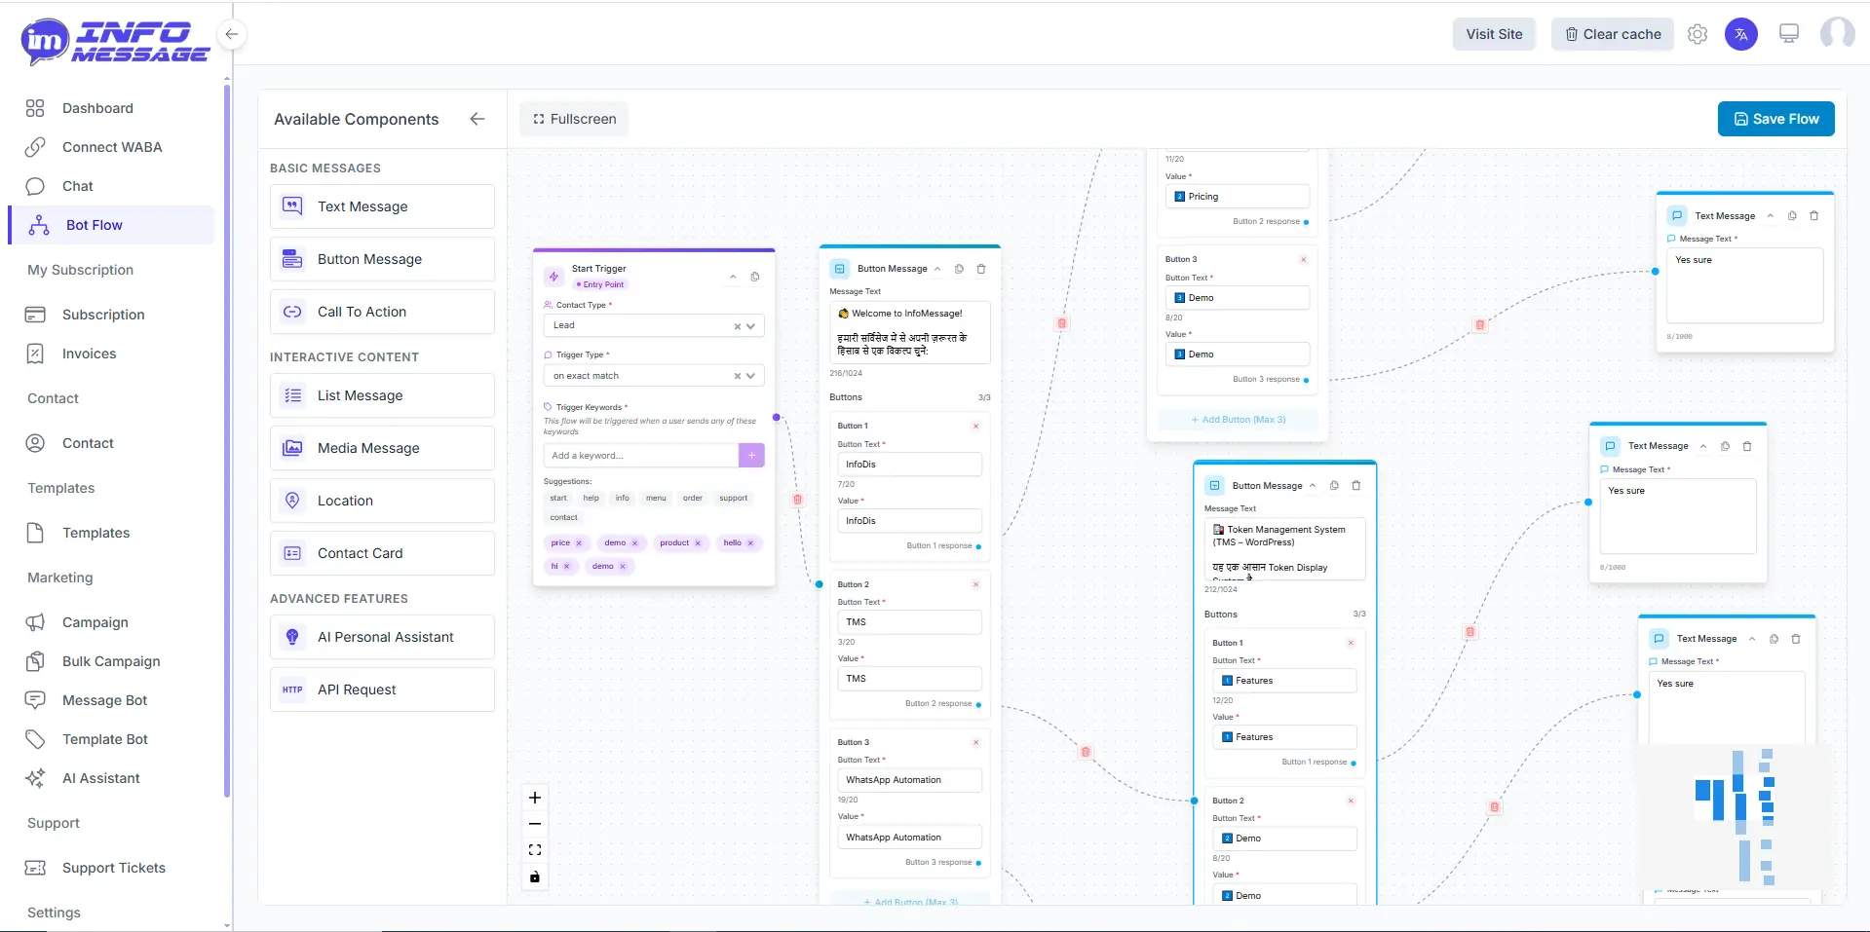Duplicate the Start Trigger node
The image size is (1870, 932).
coord(755,278)
